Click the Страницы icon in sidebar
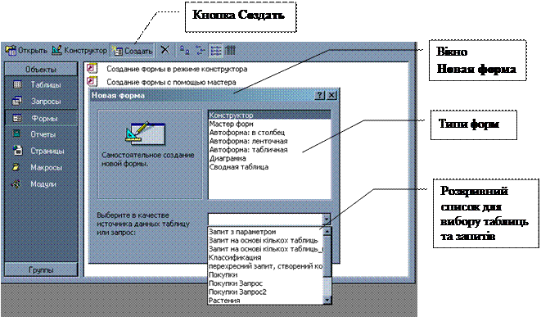 (x=17, y=150)
